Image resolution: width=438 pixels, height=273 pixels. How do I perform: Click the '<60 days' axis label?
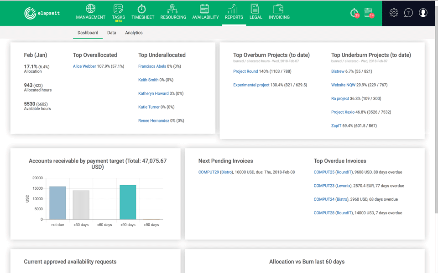pos(104,225)
